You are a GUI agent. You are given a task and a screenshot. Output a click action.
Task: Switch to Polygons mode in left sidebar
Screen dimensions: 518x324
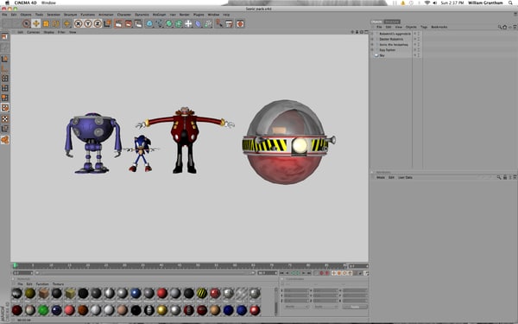[4, 98]
